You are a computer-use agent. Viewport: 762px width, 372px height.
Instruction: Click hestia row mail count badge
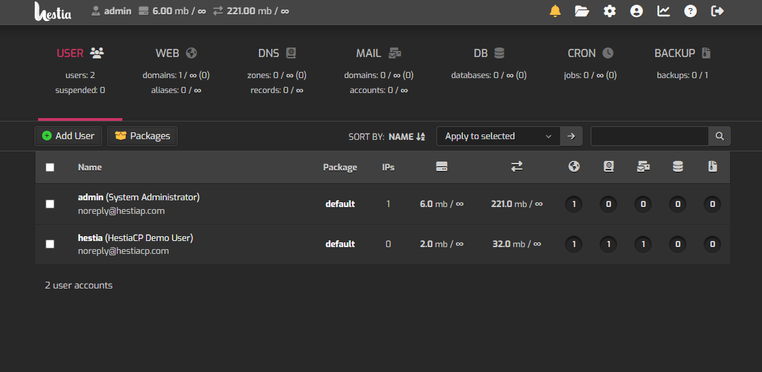(644, 244)
